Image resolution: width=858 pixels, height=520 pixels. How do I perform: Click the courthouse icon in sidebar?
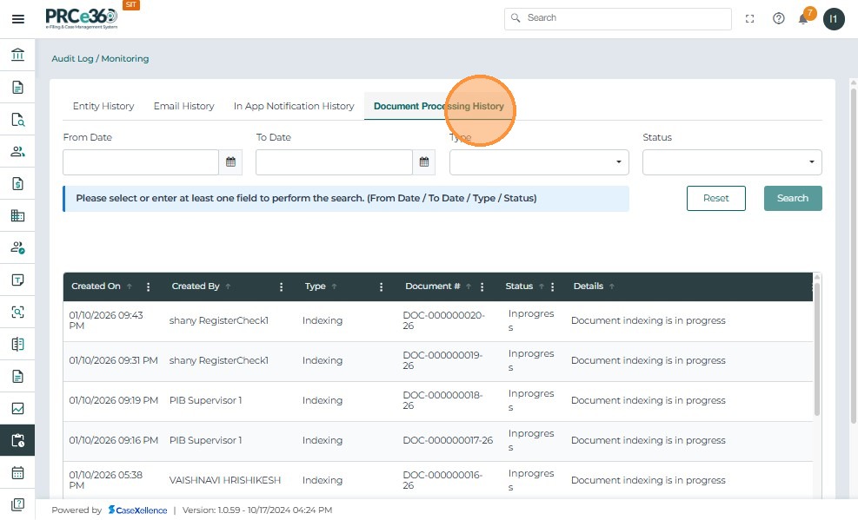17,56
